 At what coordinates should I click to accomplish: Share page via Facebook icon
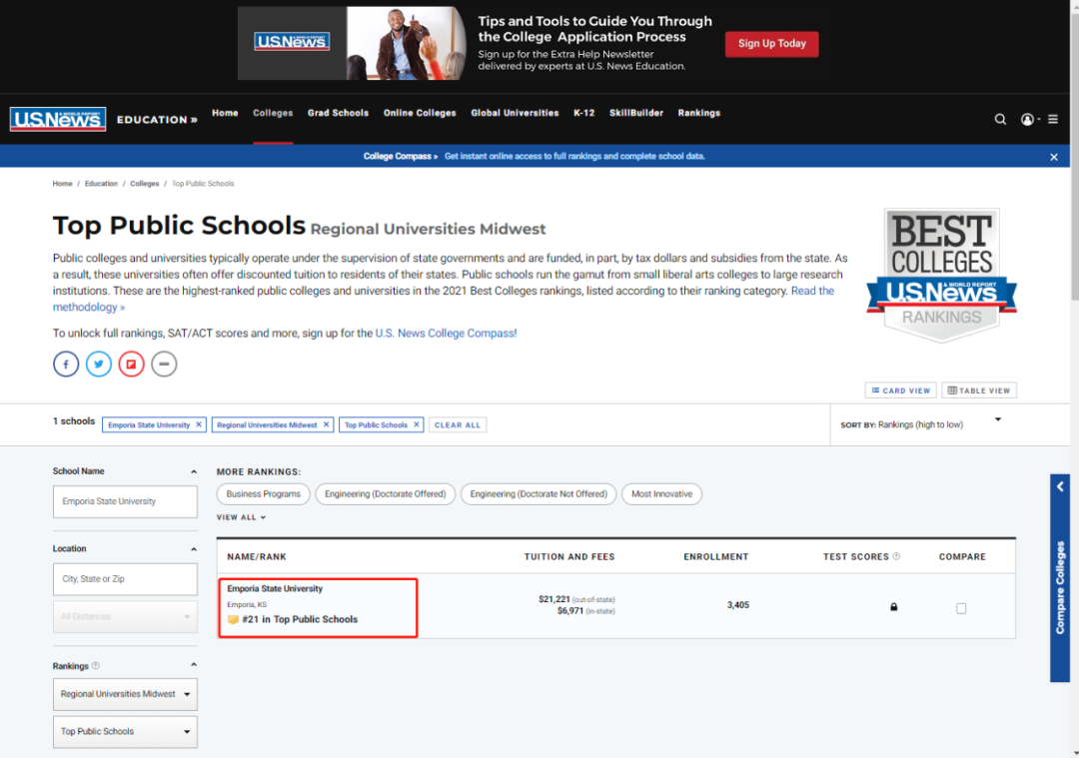(66, 365)
